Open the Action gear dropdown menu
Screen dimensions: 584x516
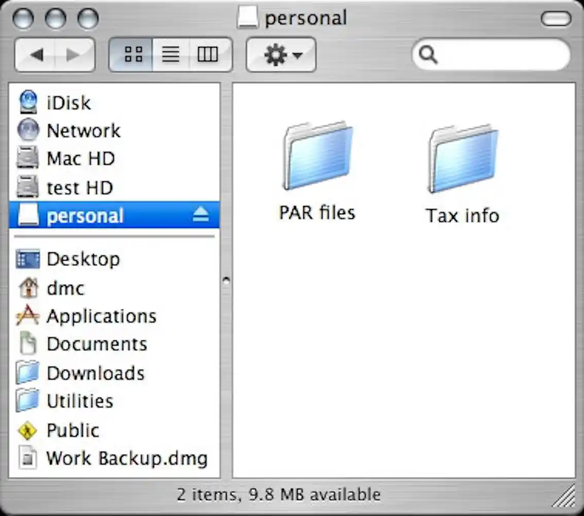[x=281, y=54]
